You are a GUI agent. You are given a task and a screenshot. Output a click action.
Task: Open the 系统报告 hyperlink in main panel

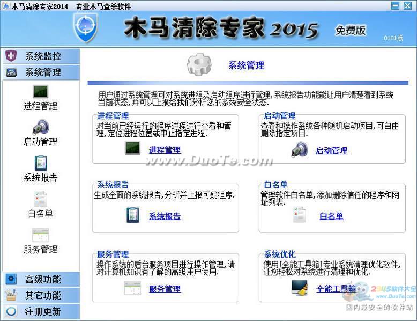pyautogui.click(x=165, y=216)
